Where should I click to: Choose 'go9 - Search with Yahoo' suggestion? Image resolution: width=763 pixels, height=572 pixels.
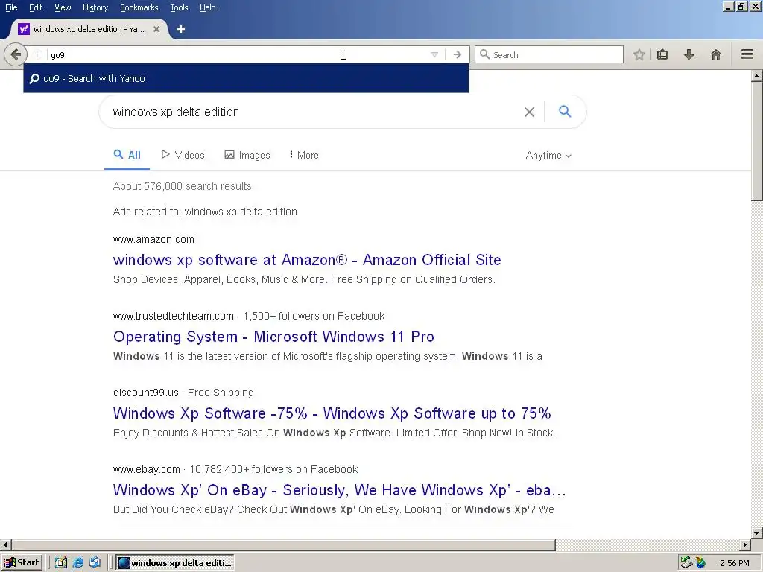[246, 78]
